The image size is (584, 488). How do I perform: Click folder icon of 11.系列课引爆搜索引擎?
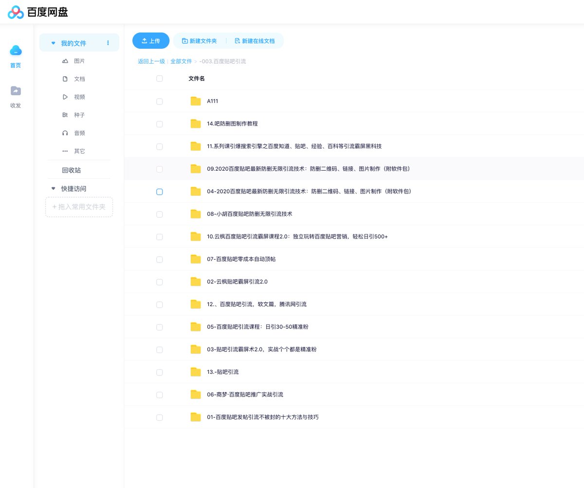(x=196, y=146)
